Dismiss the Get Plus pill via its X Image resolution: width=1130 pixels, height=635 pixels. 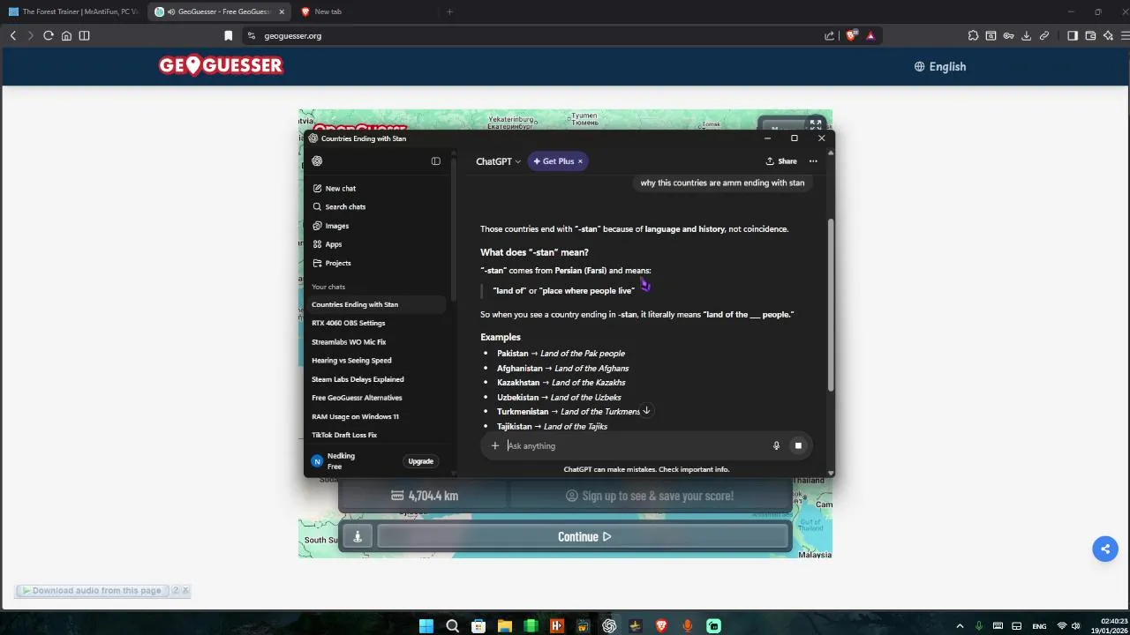580,161
